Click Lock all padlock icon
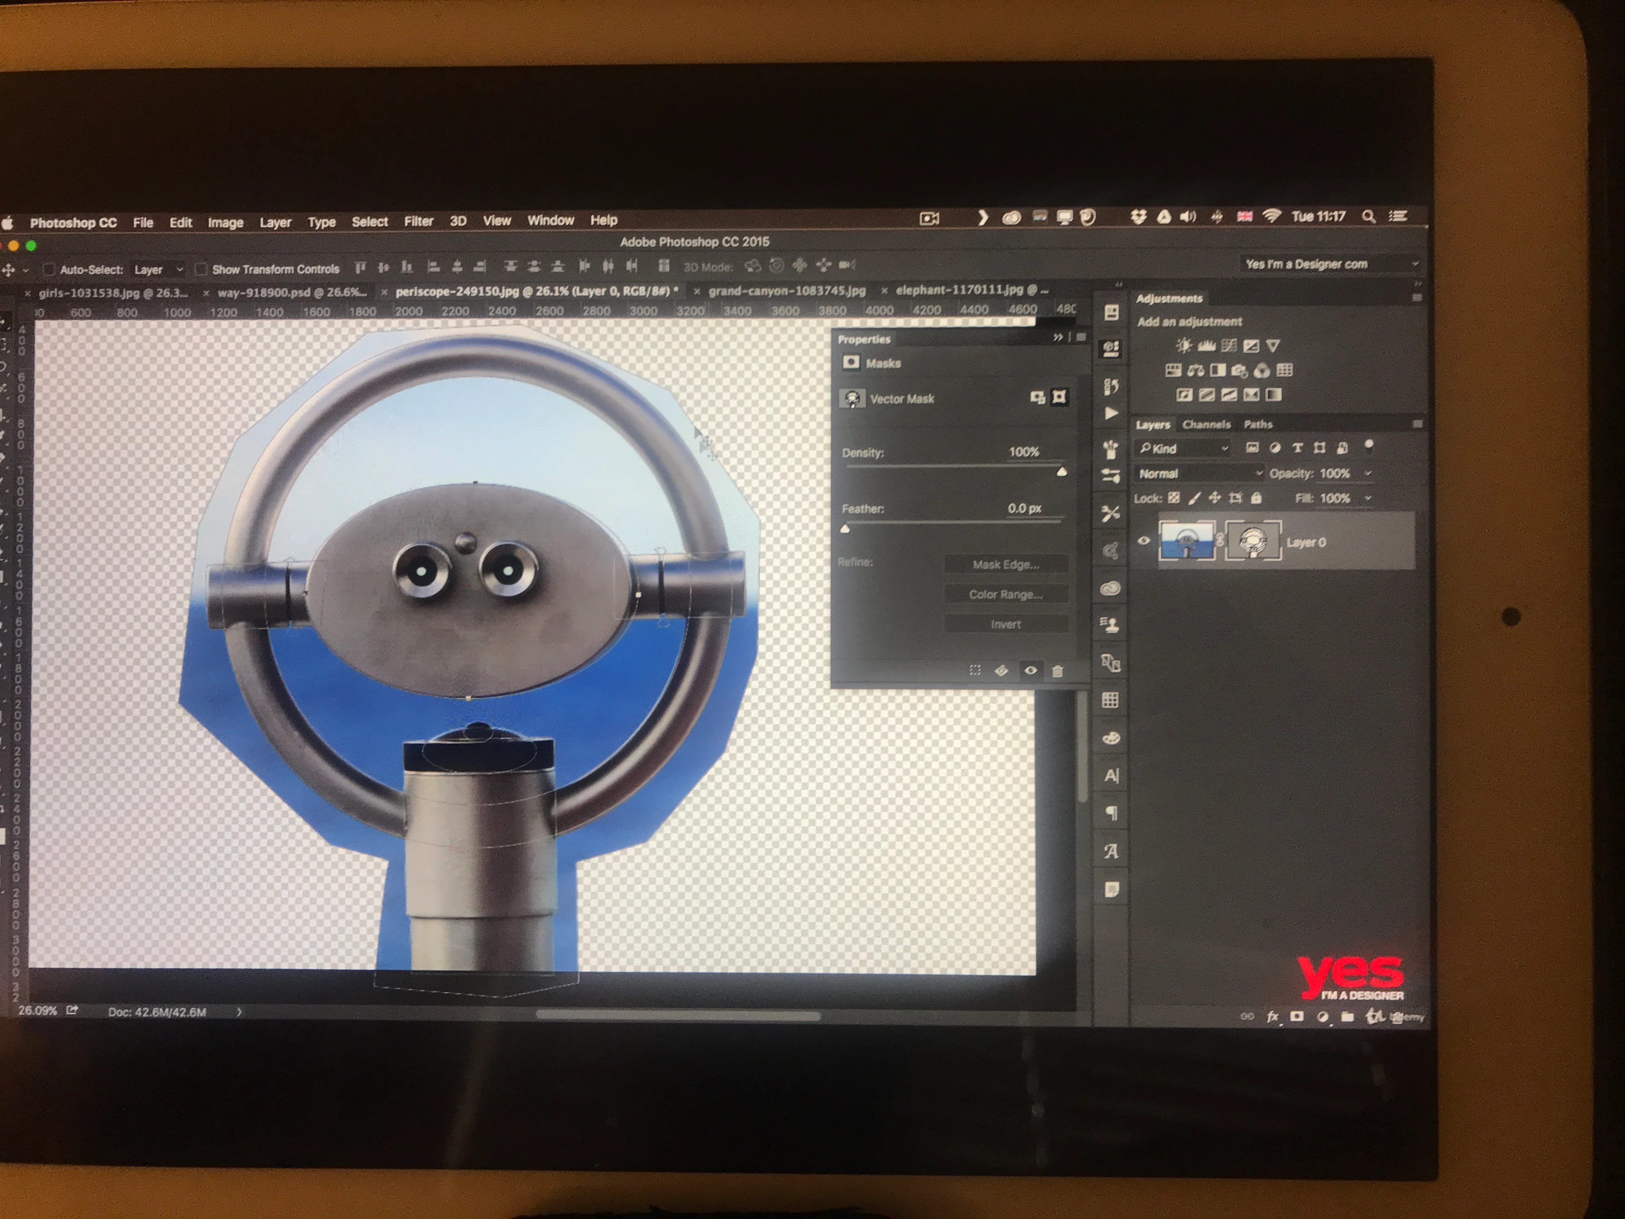The image size is (1625, 1219). pyautogui.click(x=1256, y=498)
